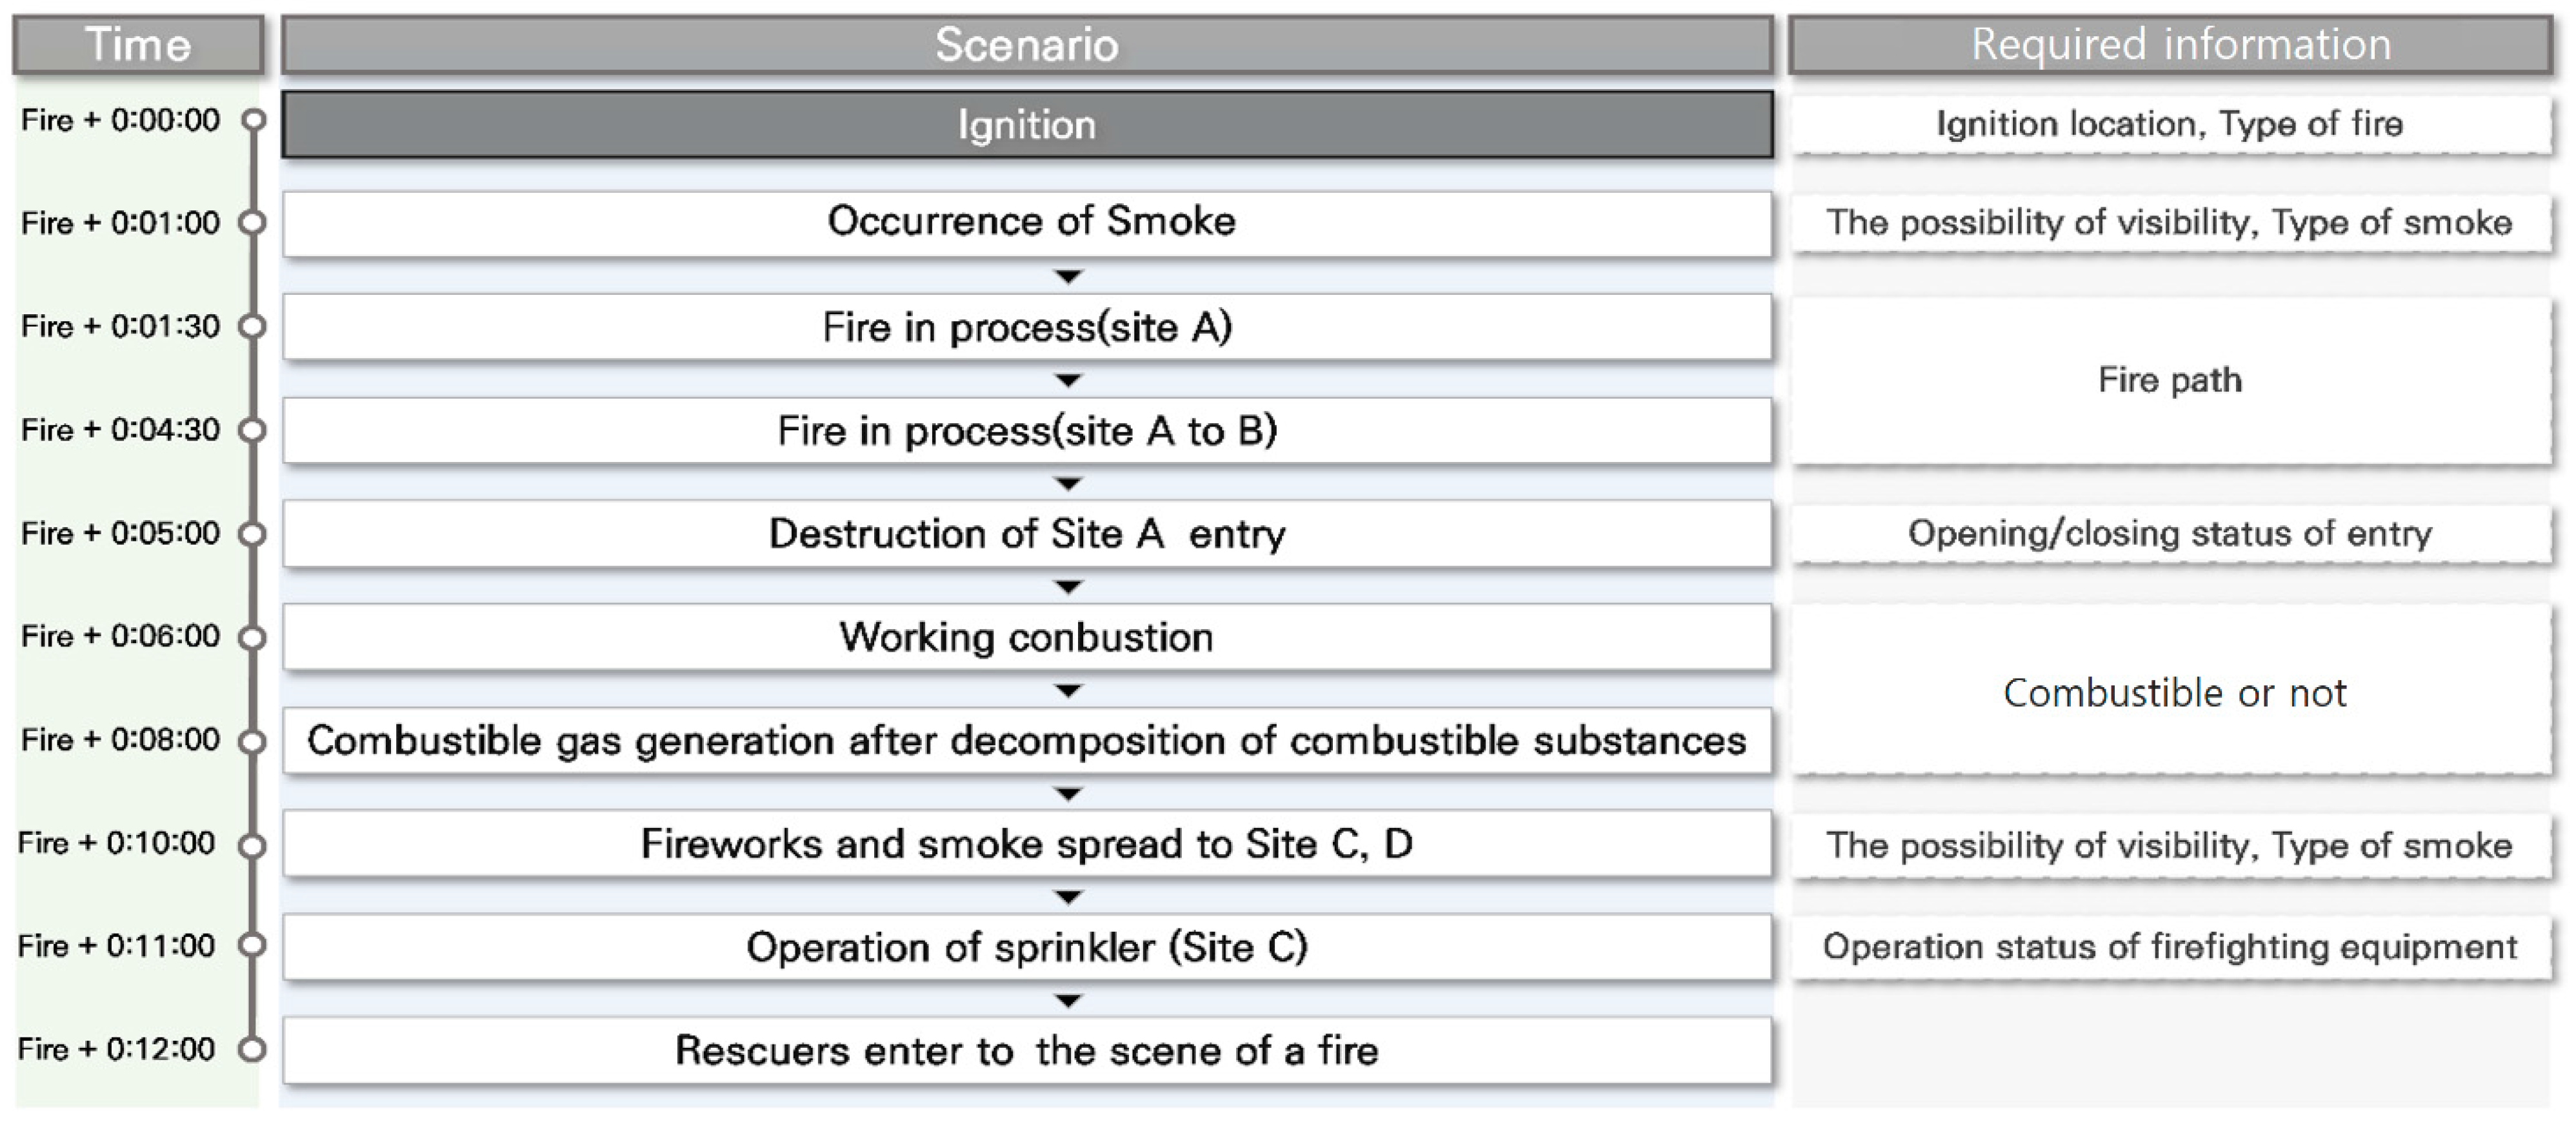Screen dimensions: 2576x1122
Task: Click the timeline marker at Fire + 0:00:00
Action: [254, 120]
